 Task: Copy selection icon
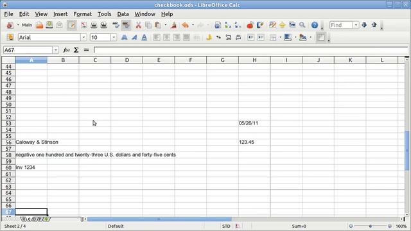[x=148, y=25]
